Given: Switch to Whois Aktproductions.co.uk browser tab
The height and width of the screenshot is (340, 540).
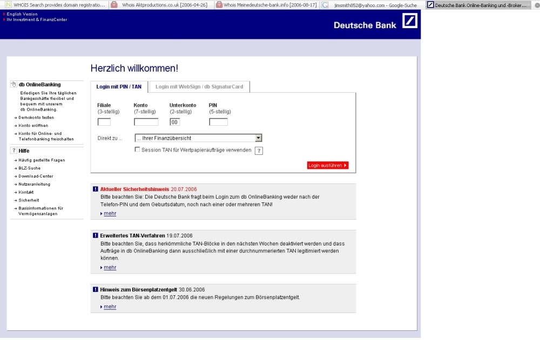Looking at the screenshot, I should [x=161, y=5].
